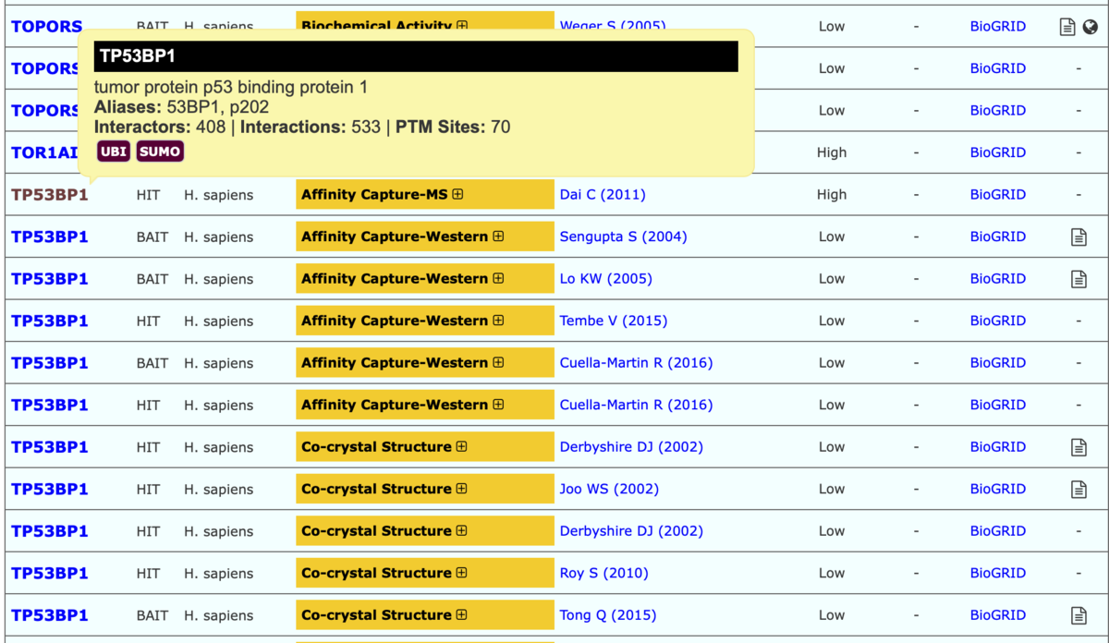The image size is (1109, 643).
Task: Expand Co-crystal Structure in Roy S row
Action: 461,573
